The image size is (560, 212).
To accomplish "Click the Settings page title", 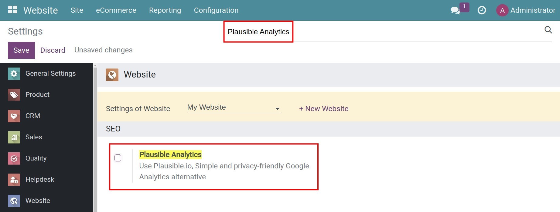I will 25,31.
